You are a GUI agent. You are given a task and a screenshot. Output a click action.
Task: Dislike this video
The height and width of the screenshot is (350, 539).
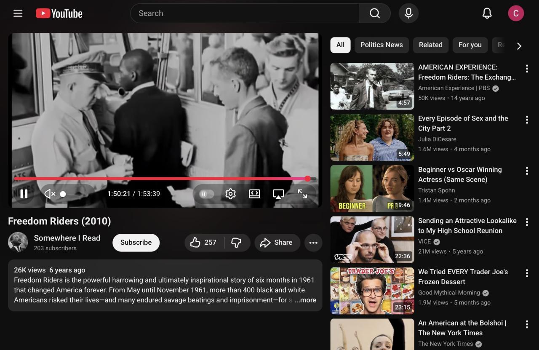(237, 243)
